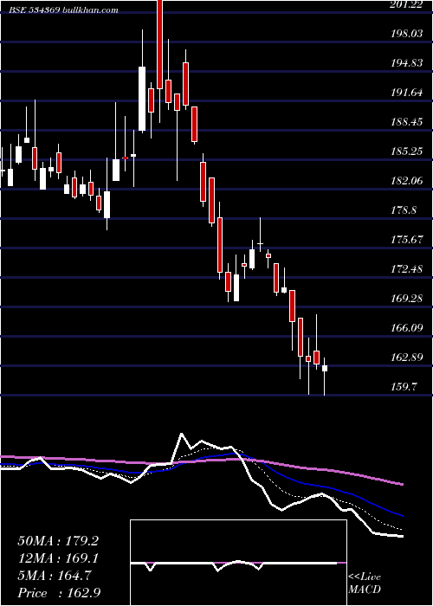Click the '<<Live MACD' label
Viewport: 433px width, 606px height.
(x=365, y=583)
